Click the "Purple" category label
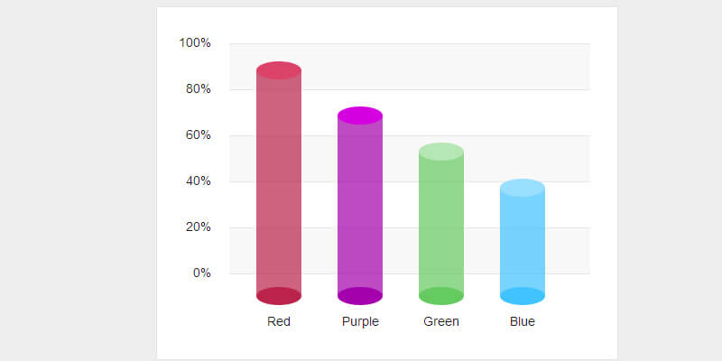This screenshot has width=722, height=361. point(360,321)
